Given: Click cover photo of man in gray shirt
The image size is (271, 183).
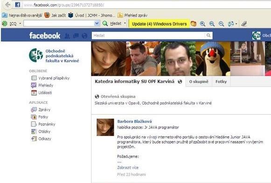Looking at the screenshot, I should point(144,59).
